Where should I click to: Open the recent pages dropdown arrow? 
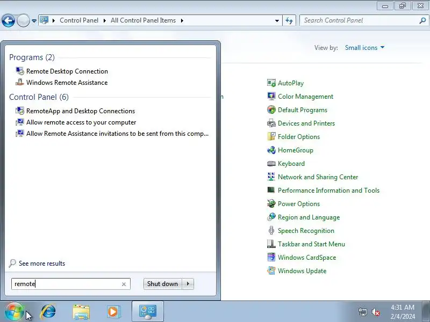tap(34, 21)
